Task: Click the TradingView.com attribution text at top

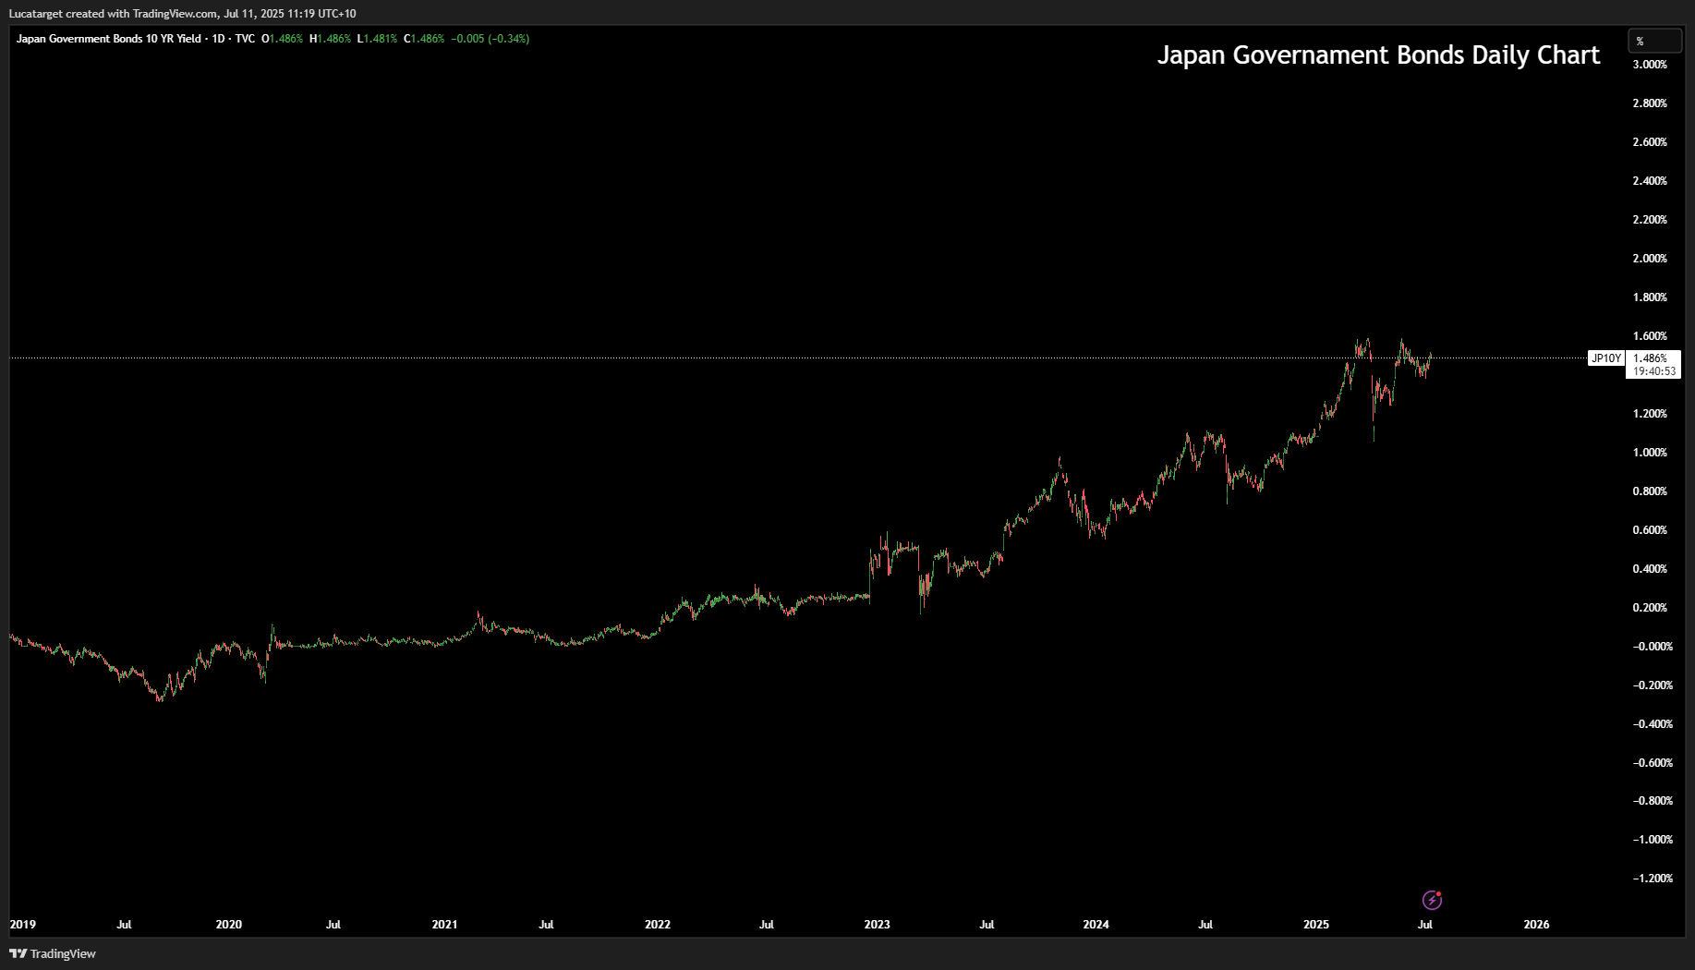Action: point(175,14)
